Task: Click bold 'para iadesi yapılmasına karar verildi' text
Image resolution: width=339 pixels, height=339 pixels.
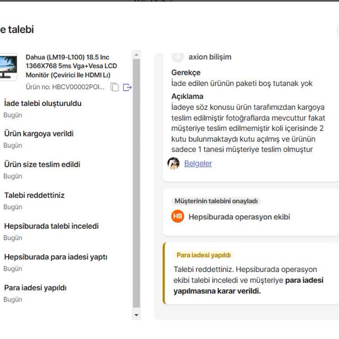Action: pos(249,286)
